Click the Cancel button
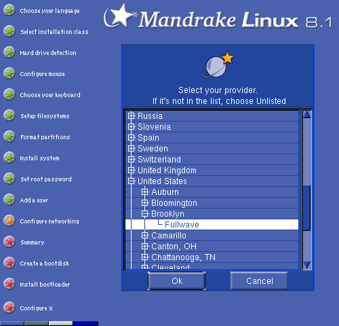Screen dimensions: 339x326 [260, 281]
